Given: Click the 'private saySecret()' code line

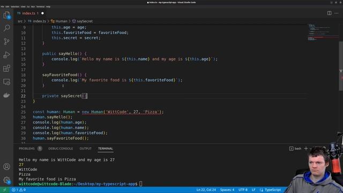Looking at the screenshot, I should coord(64,96).
